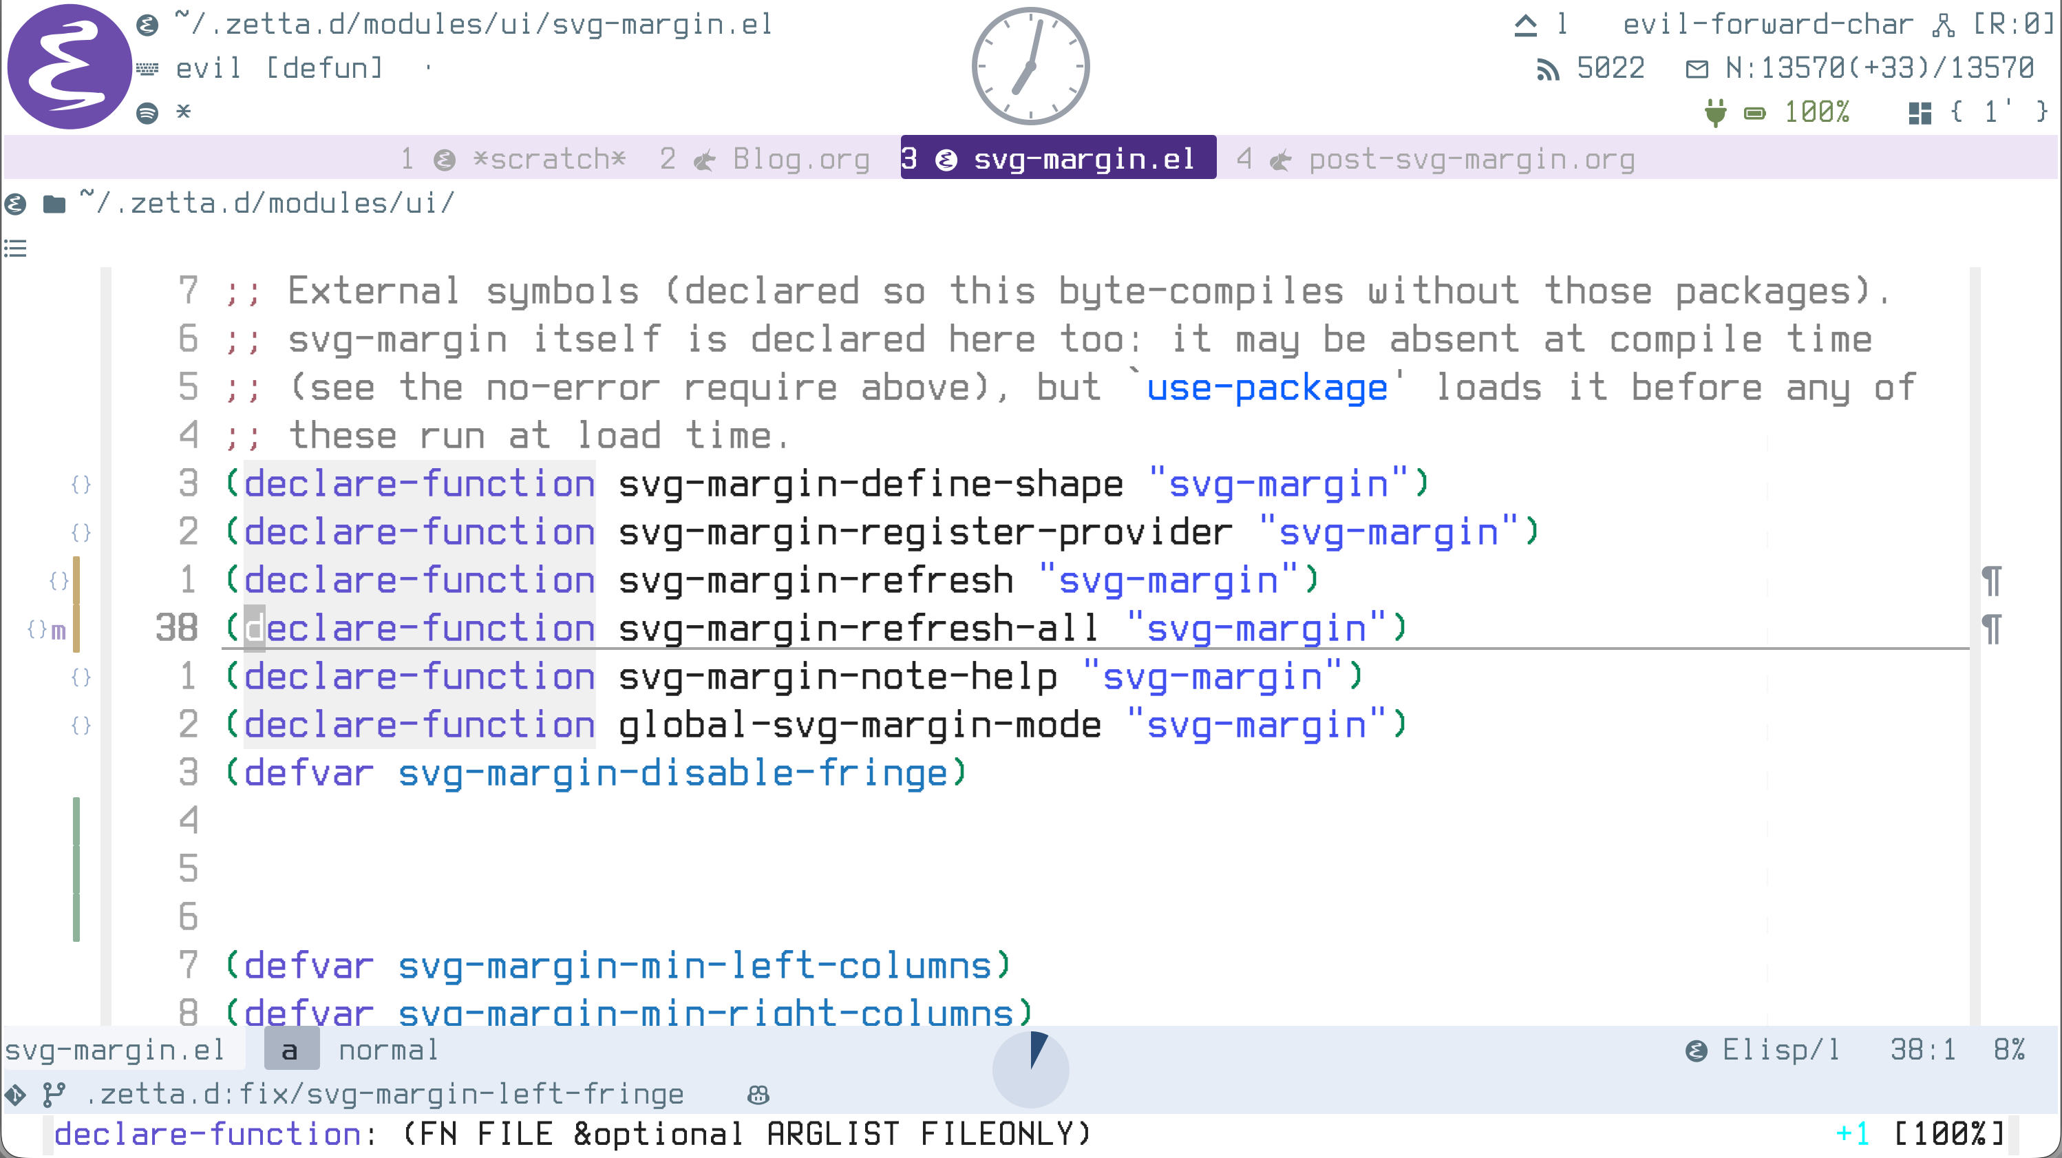Click the analog clock widget
Viewport: 2062px width, 1158px height.
[1030, 67]
